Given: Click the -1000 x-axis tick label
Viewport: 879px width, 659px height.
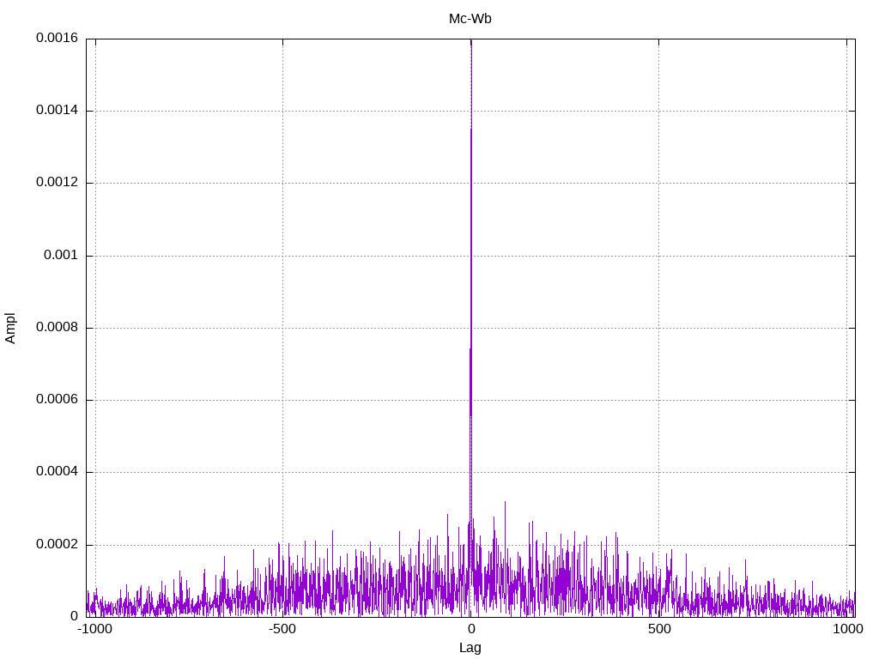Looking at the screenshot, I should tap(94, 629).
